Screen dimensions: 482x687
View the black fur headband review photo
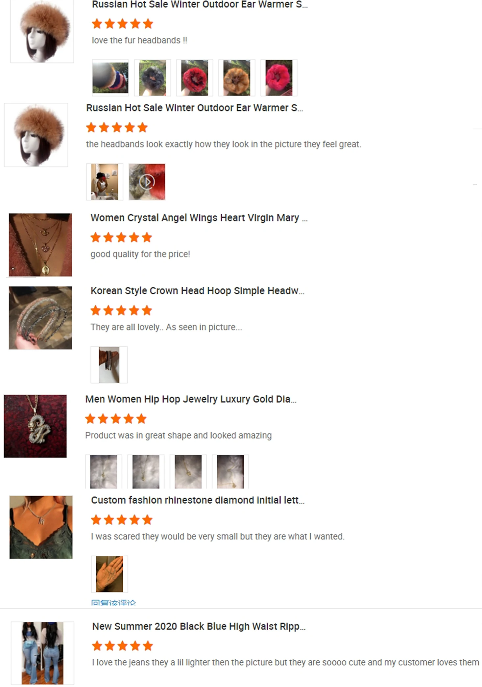tap(153, 78)
